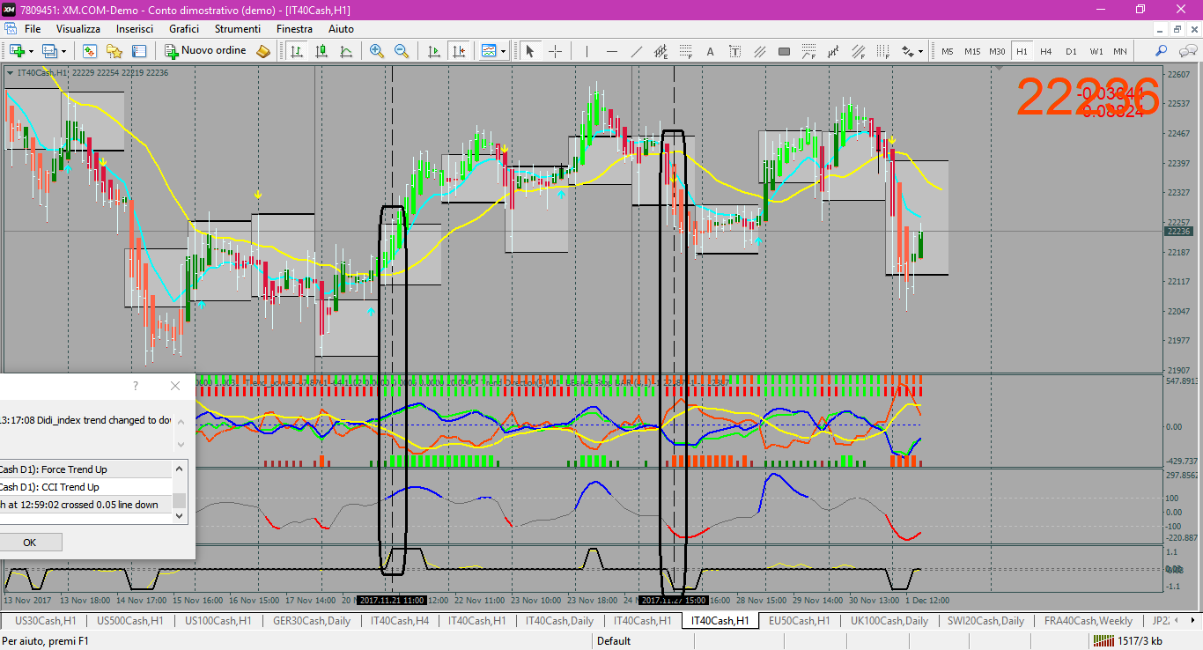
Task: Switch to M30 timeframe
Action: click(997, 51)
